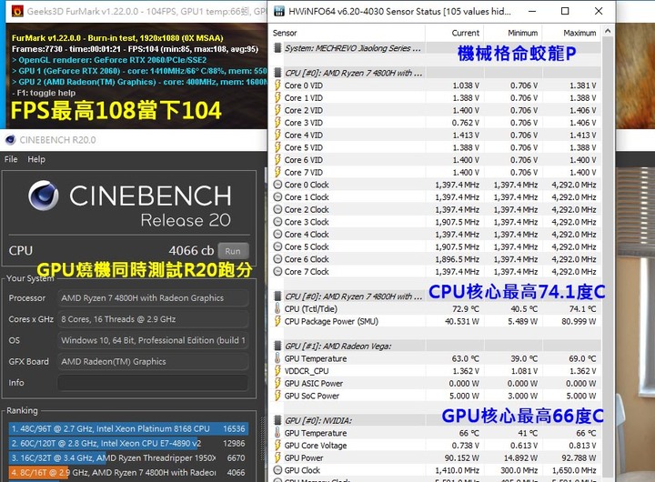
Task: Click the HWiNFO scrollbar up arrow
Action: [608, 31]
